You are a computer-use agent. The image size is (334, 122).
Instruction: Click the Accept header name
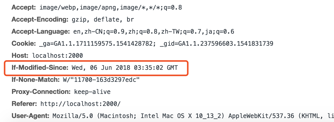coord(24,8)
